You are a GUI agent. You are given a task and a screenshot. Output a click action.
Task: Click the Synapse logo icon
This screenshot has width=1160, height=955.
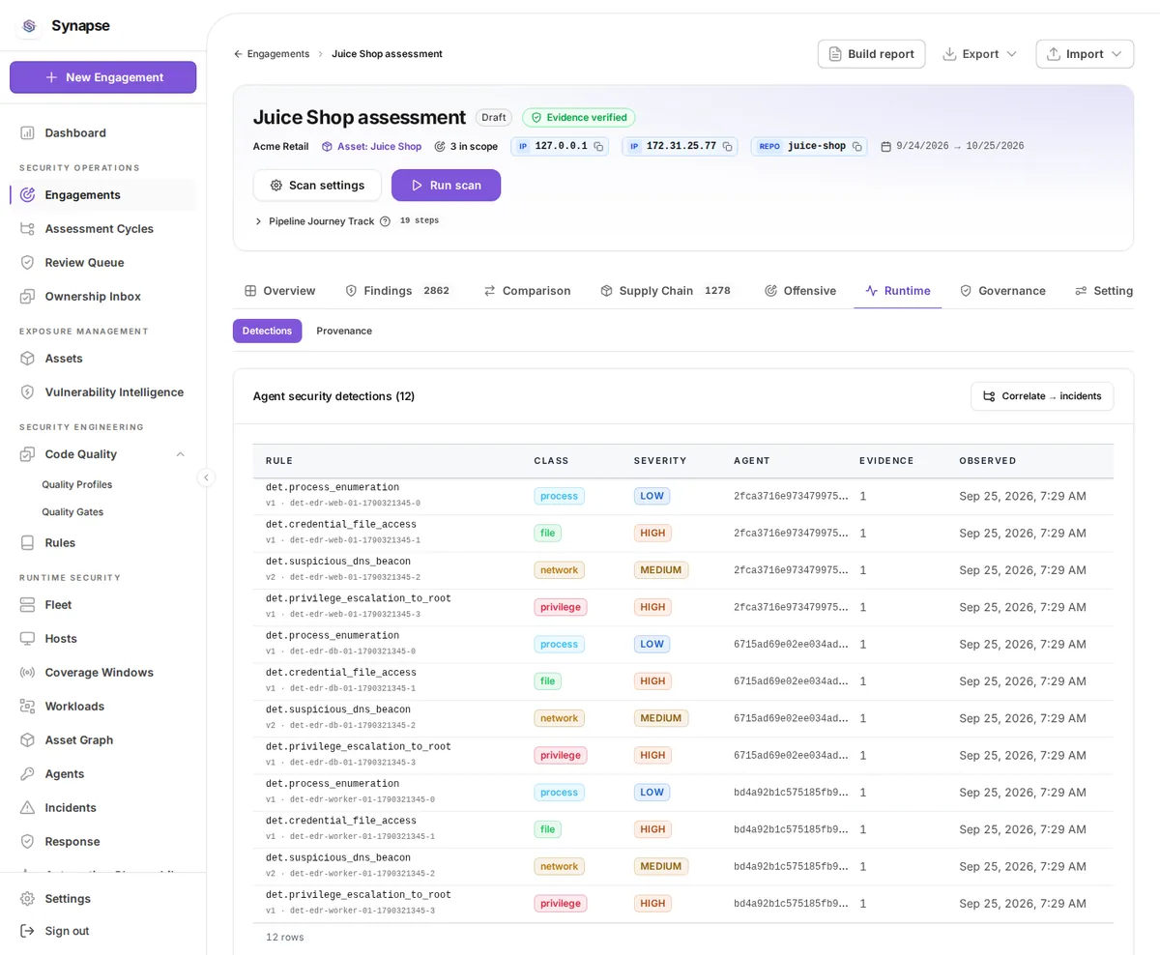click(x=29, y=26)
